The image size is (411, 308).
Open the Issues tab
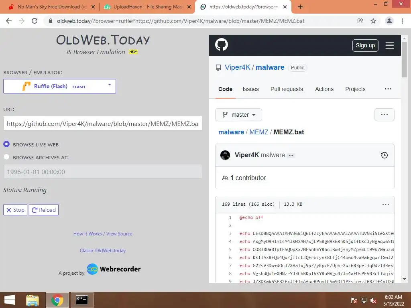[x=250, y=89]
